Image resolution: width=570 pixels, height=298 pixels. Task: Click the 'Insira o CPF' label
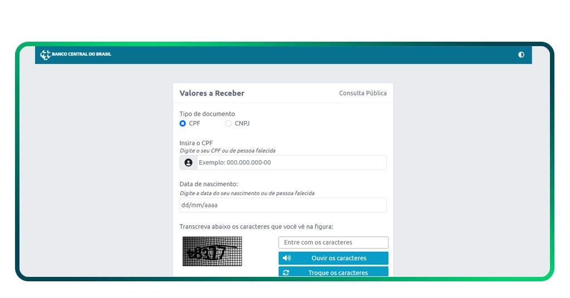click(196, 143)
